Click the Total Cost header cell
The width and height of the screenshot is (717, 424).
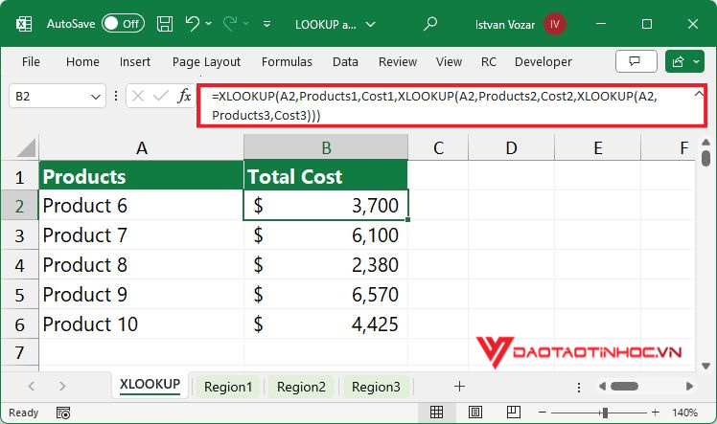coord(326,176)
